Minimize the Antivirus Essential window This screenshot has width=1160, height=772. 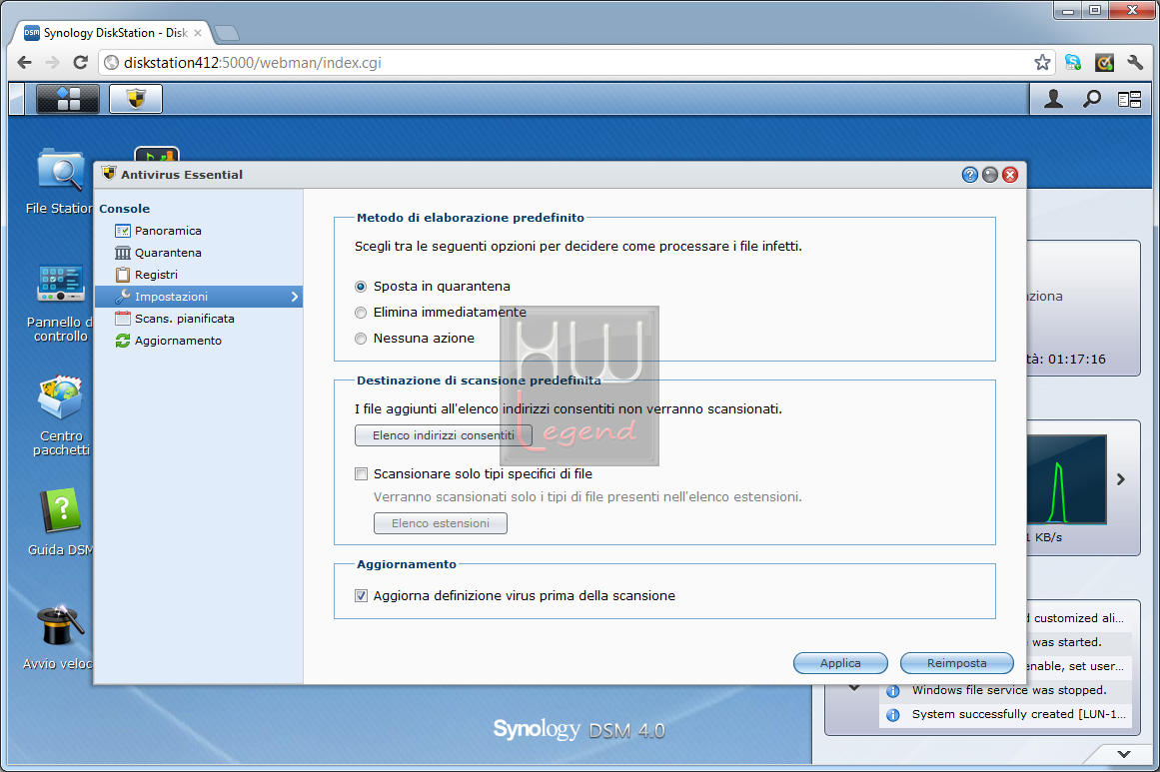pos(990,175)
